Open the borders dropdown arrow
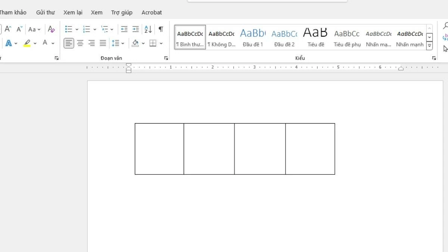The height and width of the screenshot is (252, 448). click(x=161, y=44)
